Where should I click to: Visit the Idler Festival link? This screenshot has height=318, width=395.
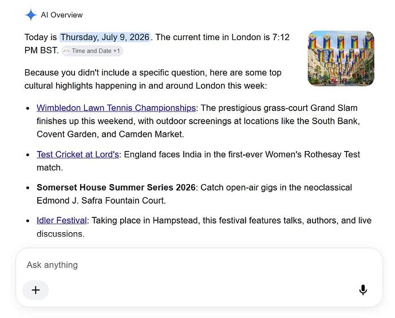[x=62, y=221]
